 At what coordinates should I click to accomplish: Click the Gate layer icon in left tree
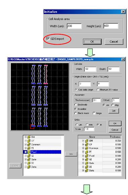point(29,159)
